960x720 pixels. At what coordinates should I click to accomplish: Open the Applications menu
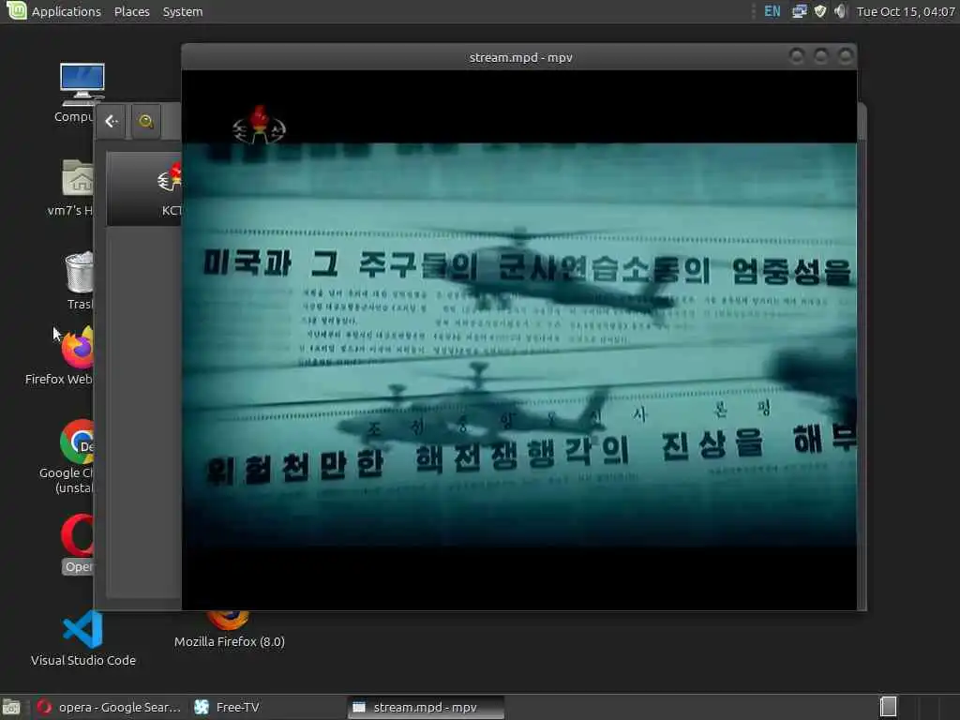coord(67,11)
